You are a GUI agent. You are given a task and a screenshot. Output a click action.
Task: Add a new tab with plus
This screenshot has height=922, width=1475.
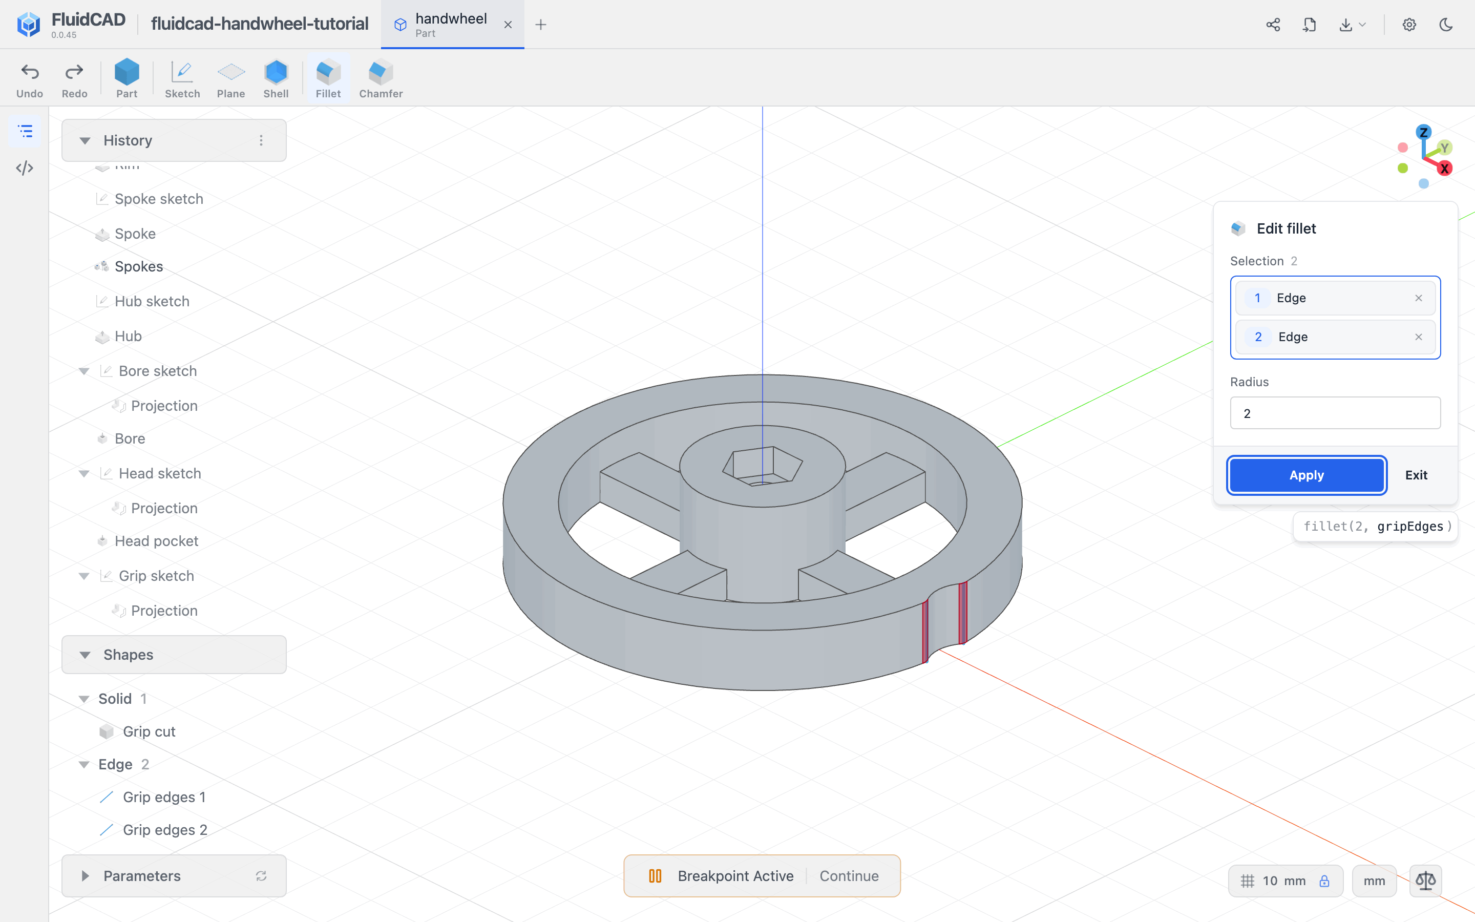tap(541, 25)
